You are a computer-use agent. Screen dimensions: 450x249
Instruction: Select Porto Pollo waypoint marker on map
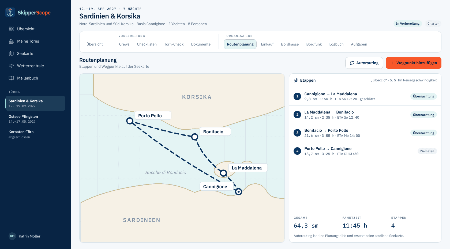(130, 121)
